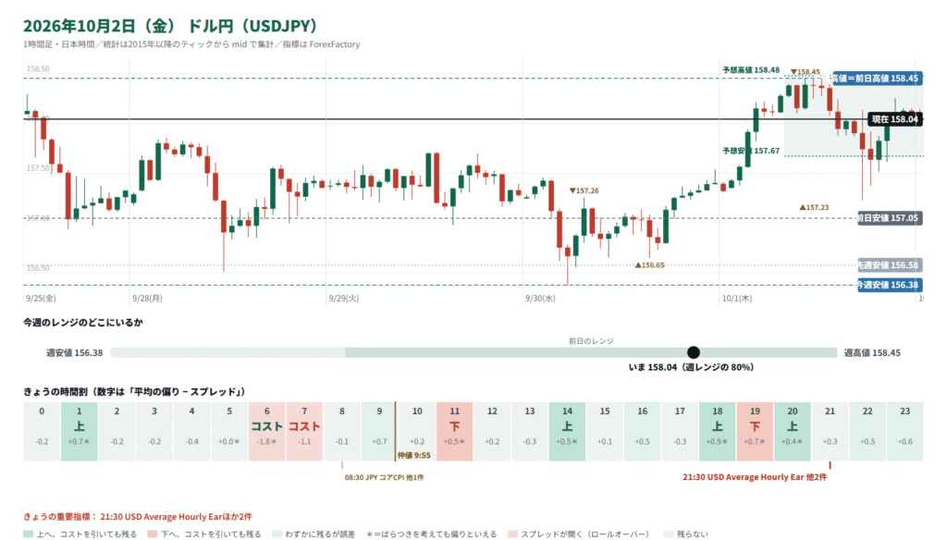Click the 週高値 158.45 range bar label

click(x=872, y=352)
